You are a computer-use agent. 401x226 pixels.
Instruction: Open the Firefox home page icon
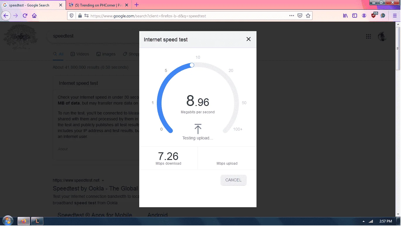(34, 16)
